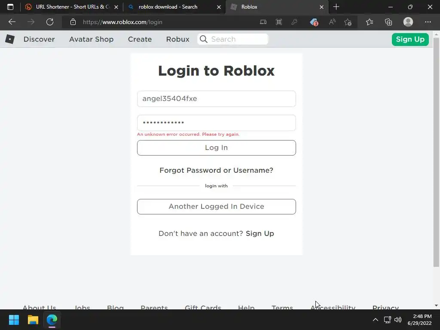Viewport: 440px width, 330px height.
Task: Click the 'Login to Roblox' heading
Action: point(217,70)
